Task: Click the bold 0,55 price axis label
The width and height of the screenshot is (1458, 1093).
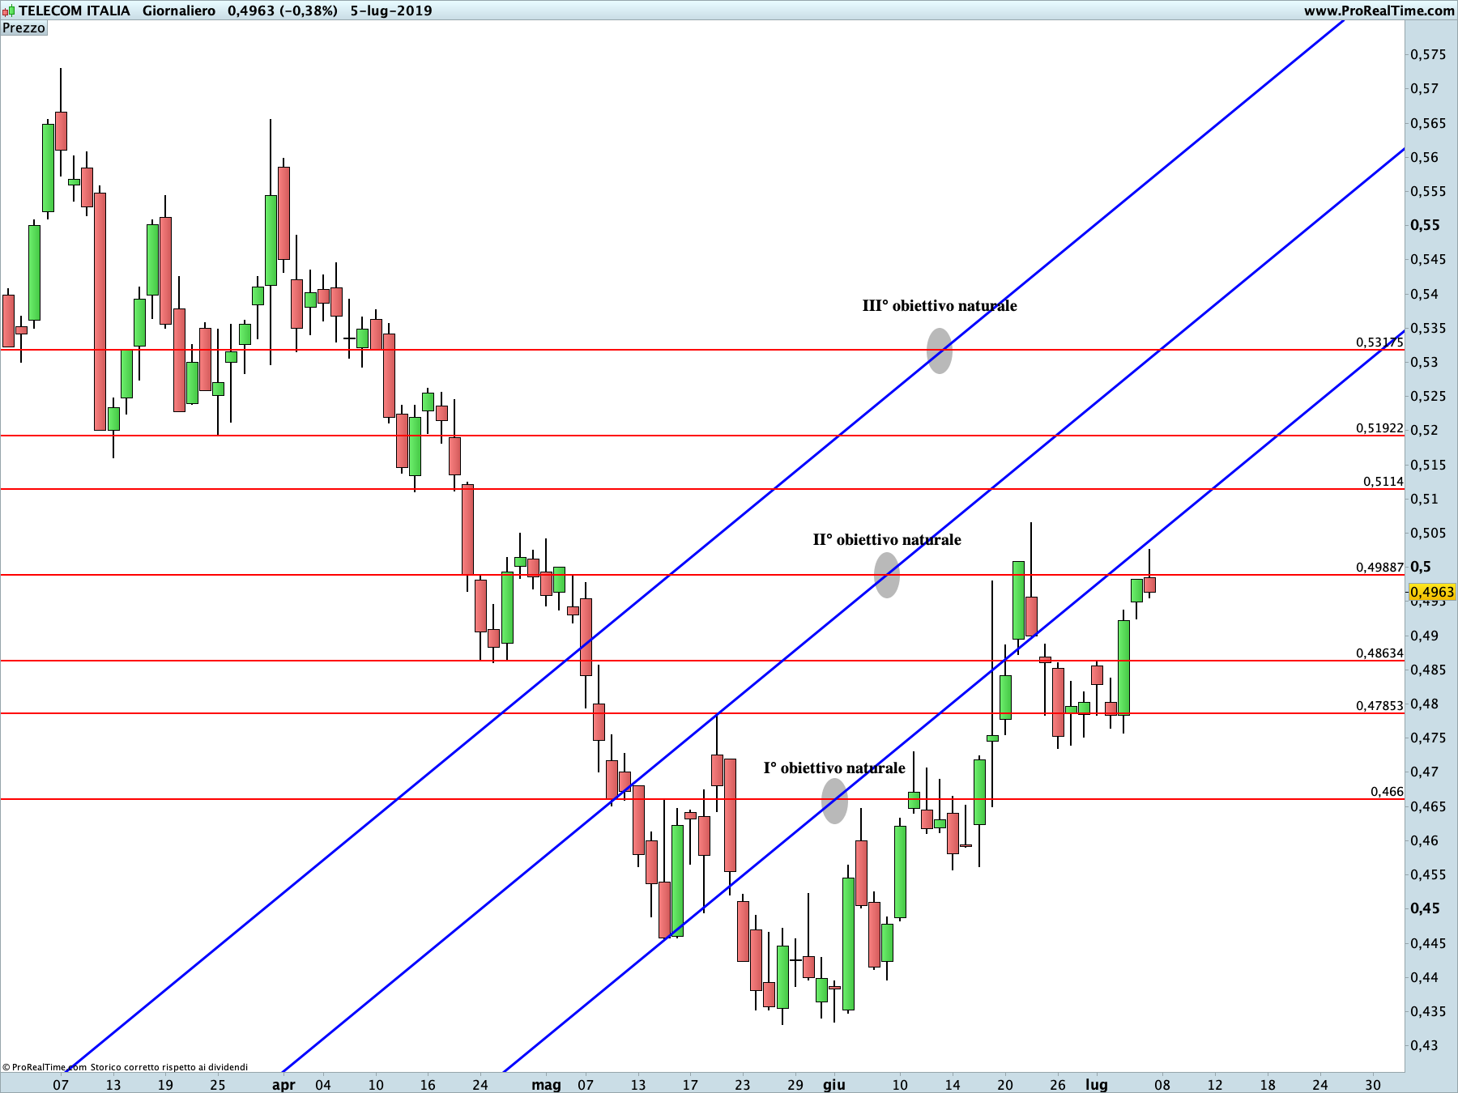Action: click(x=1426, y=225)
